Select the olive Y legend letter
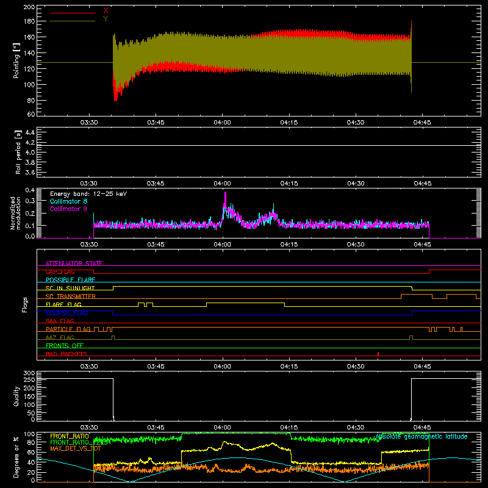 (106, 18)
